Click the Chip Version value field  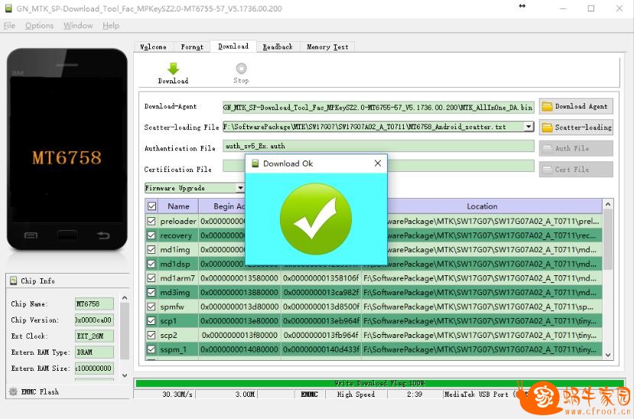94,320
